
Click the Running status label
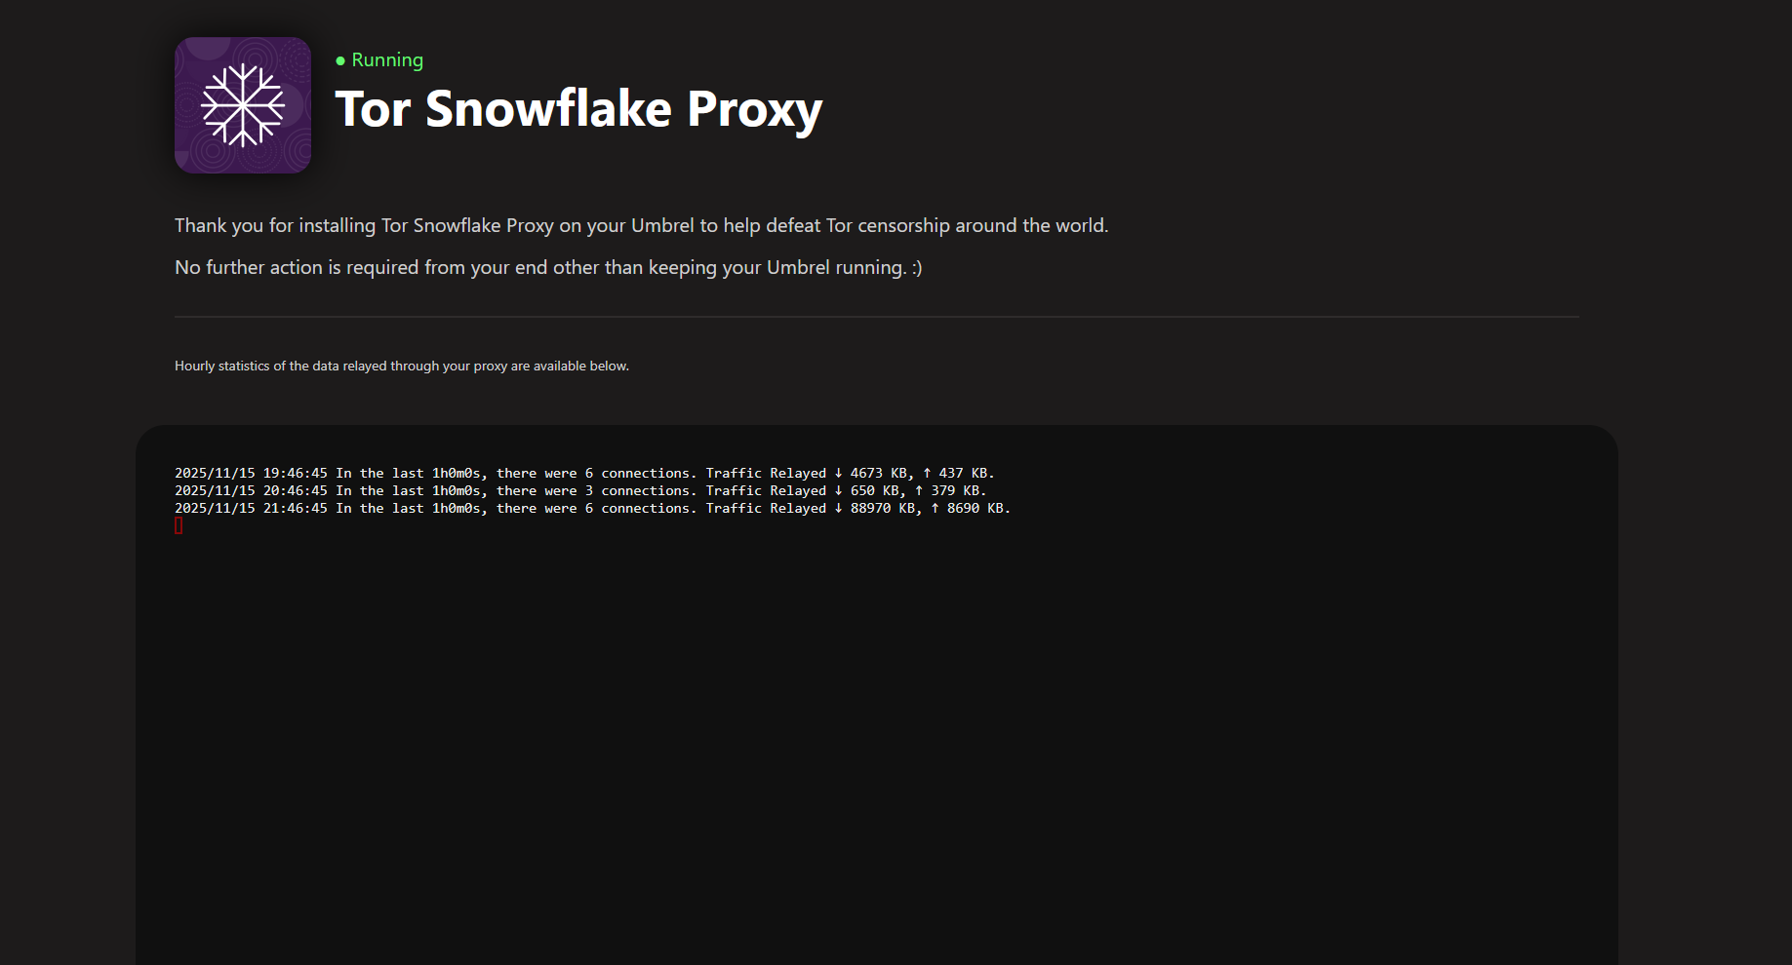[387, 60]
